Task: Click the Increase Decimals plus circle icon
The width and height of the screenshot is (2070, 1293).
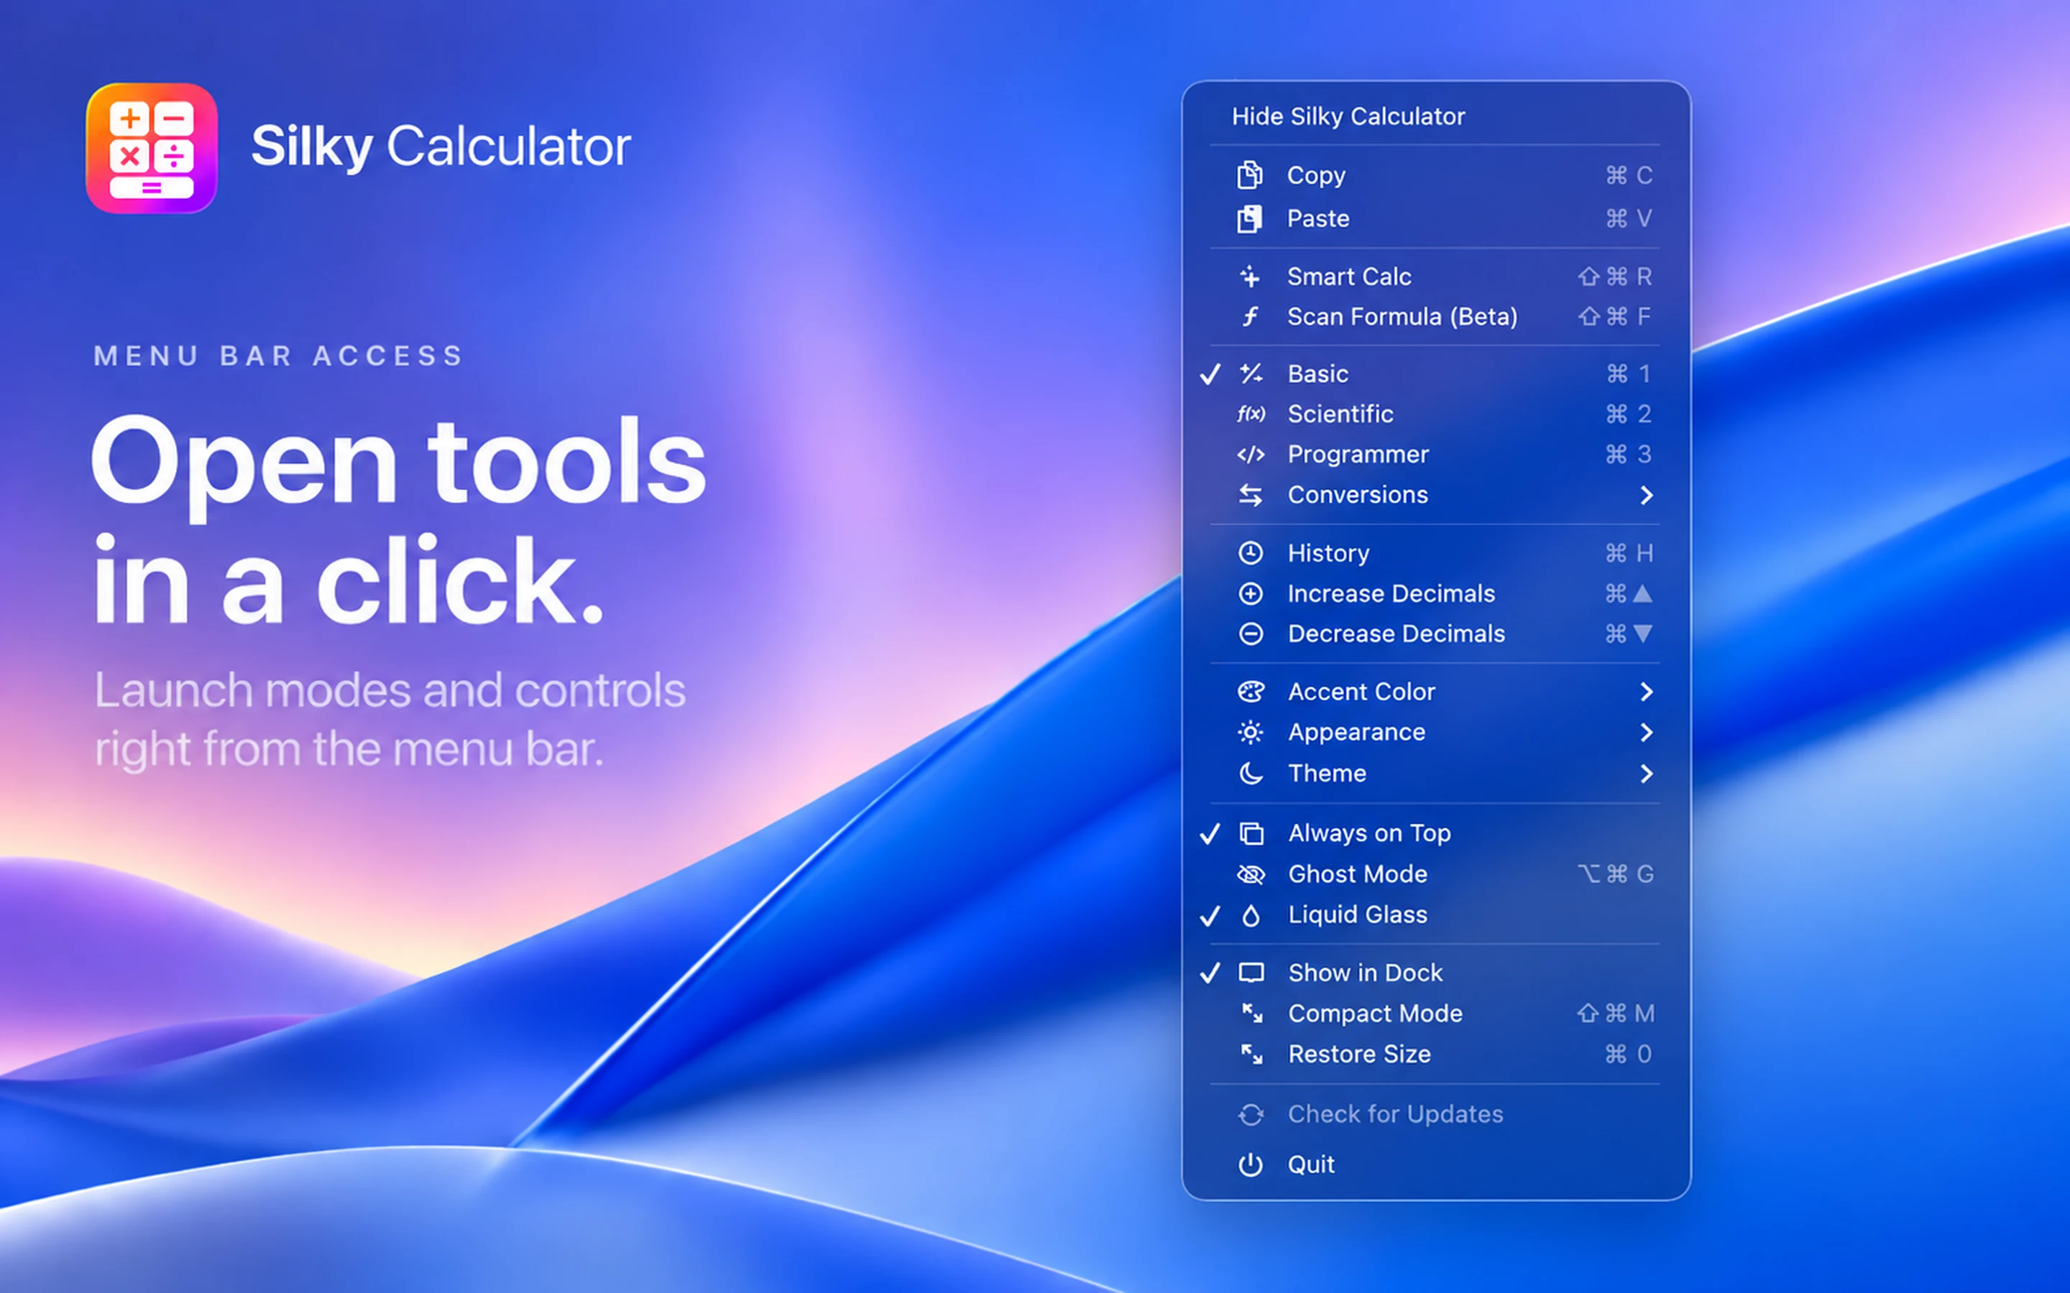Action: pos(1251,593)
